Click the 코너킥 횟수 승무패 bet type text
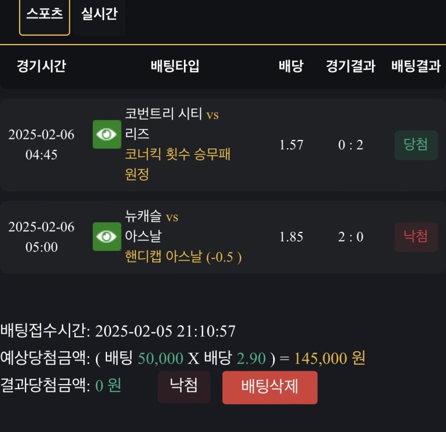This screenshot has width=446, height=432. pos(178,154)
